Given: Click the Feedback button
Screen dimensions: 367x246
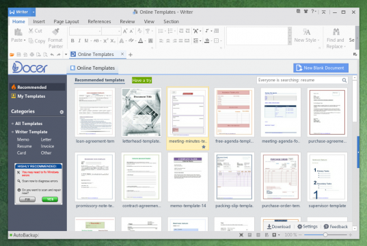Looking at the screenshot, I should point(336,227).
